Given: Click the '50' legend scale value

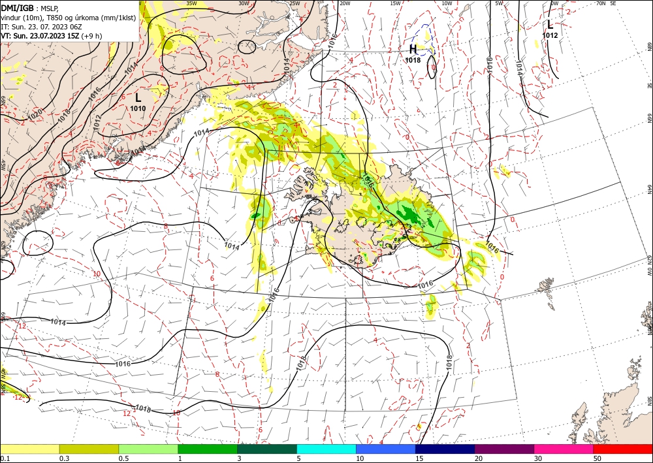Looking at the screenshot, I should tap(597, 458).
